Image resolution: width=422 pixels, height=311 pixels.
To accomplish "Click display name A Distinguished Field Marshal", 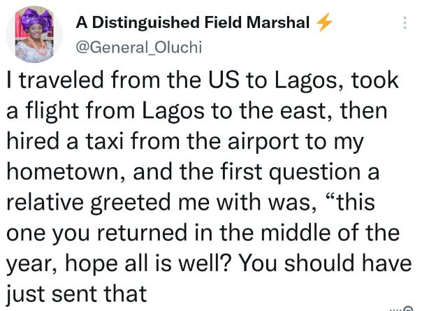I will point(191,23).
